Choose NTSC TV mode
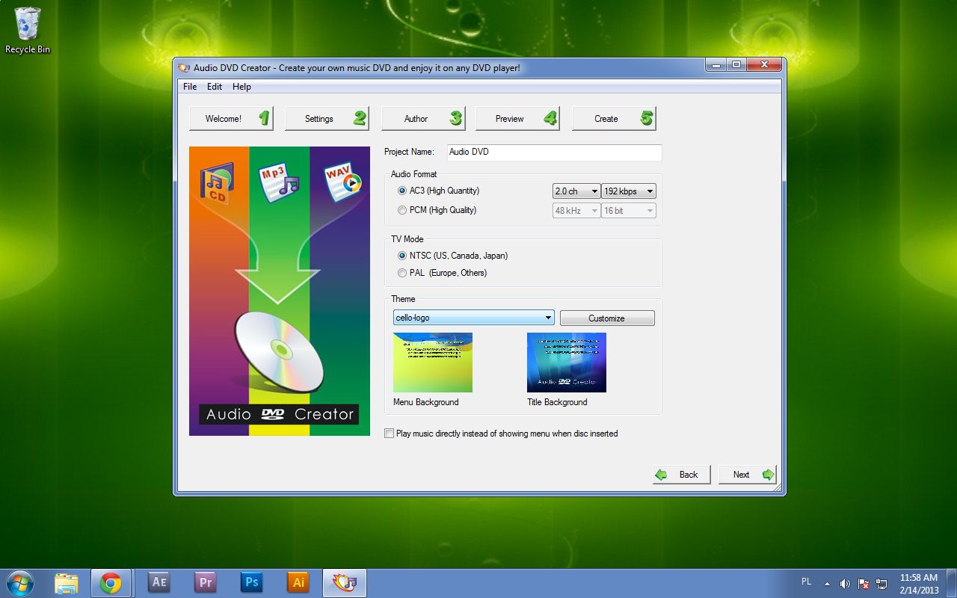 (453, 256)
